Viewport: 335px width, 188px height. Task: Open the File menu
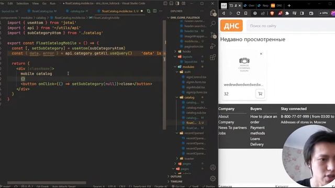pos(2,4)
